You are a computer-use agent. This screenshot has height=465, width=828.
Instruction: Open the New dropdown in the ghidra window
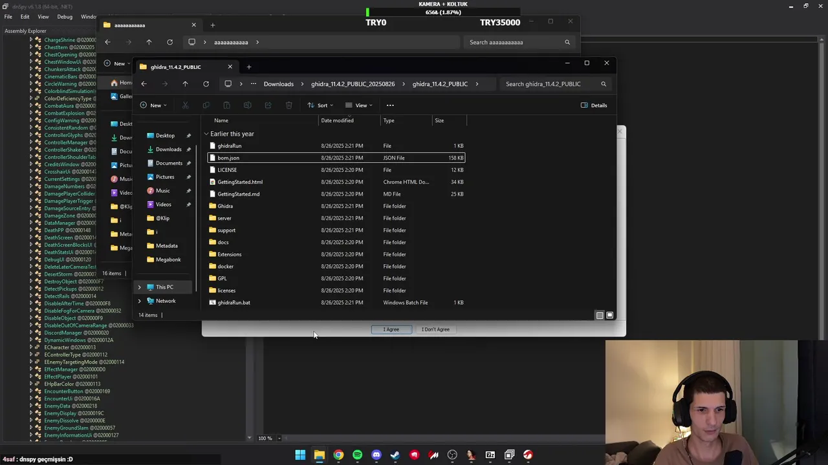pyautogui.click(x=153, y=105)
